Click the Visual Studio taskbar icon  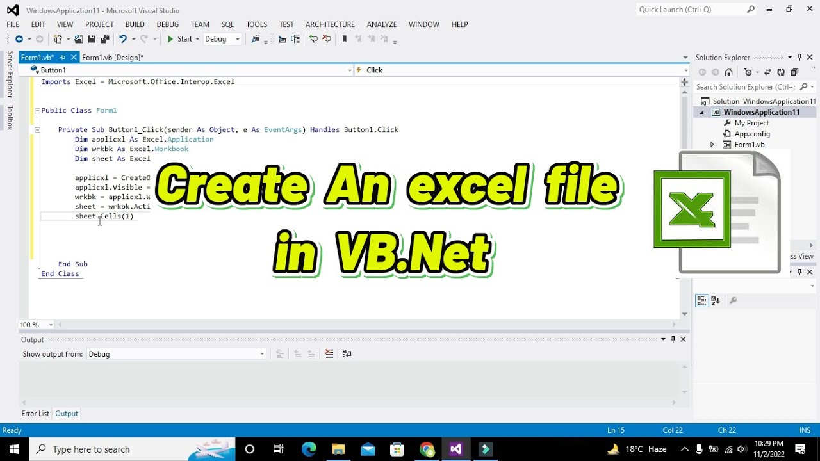click(455, 449)
